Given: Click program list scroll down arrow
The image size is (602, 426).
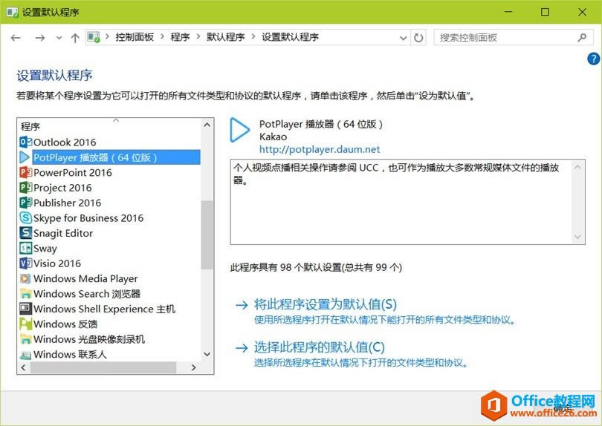Looking at the screenshot, I should 207,354.
